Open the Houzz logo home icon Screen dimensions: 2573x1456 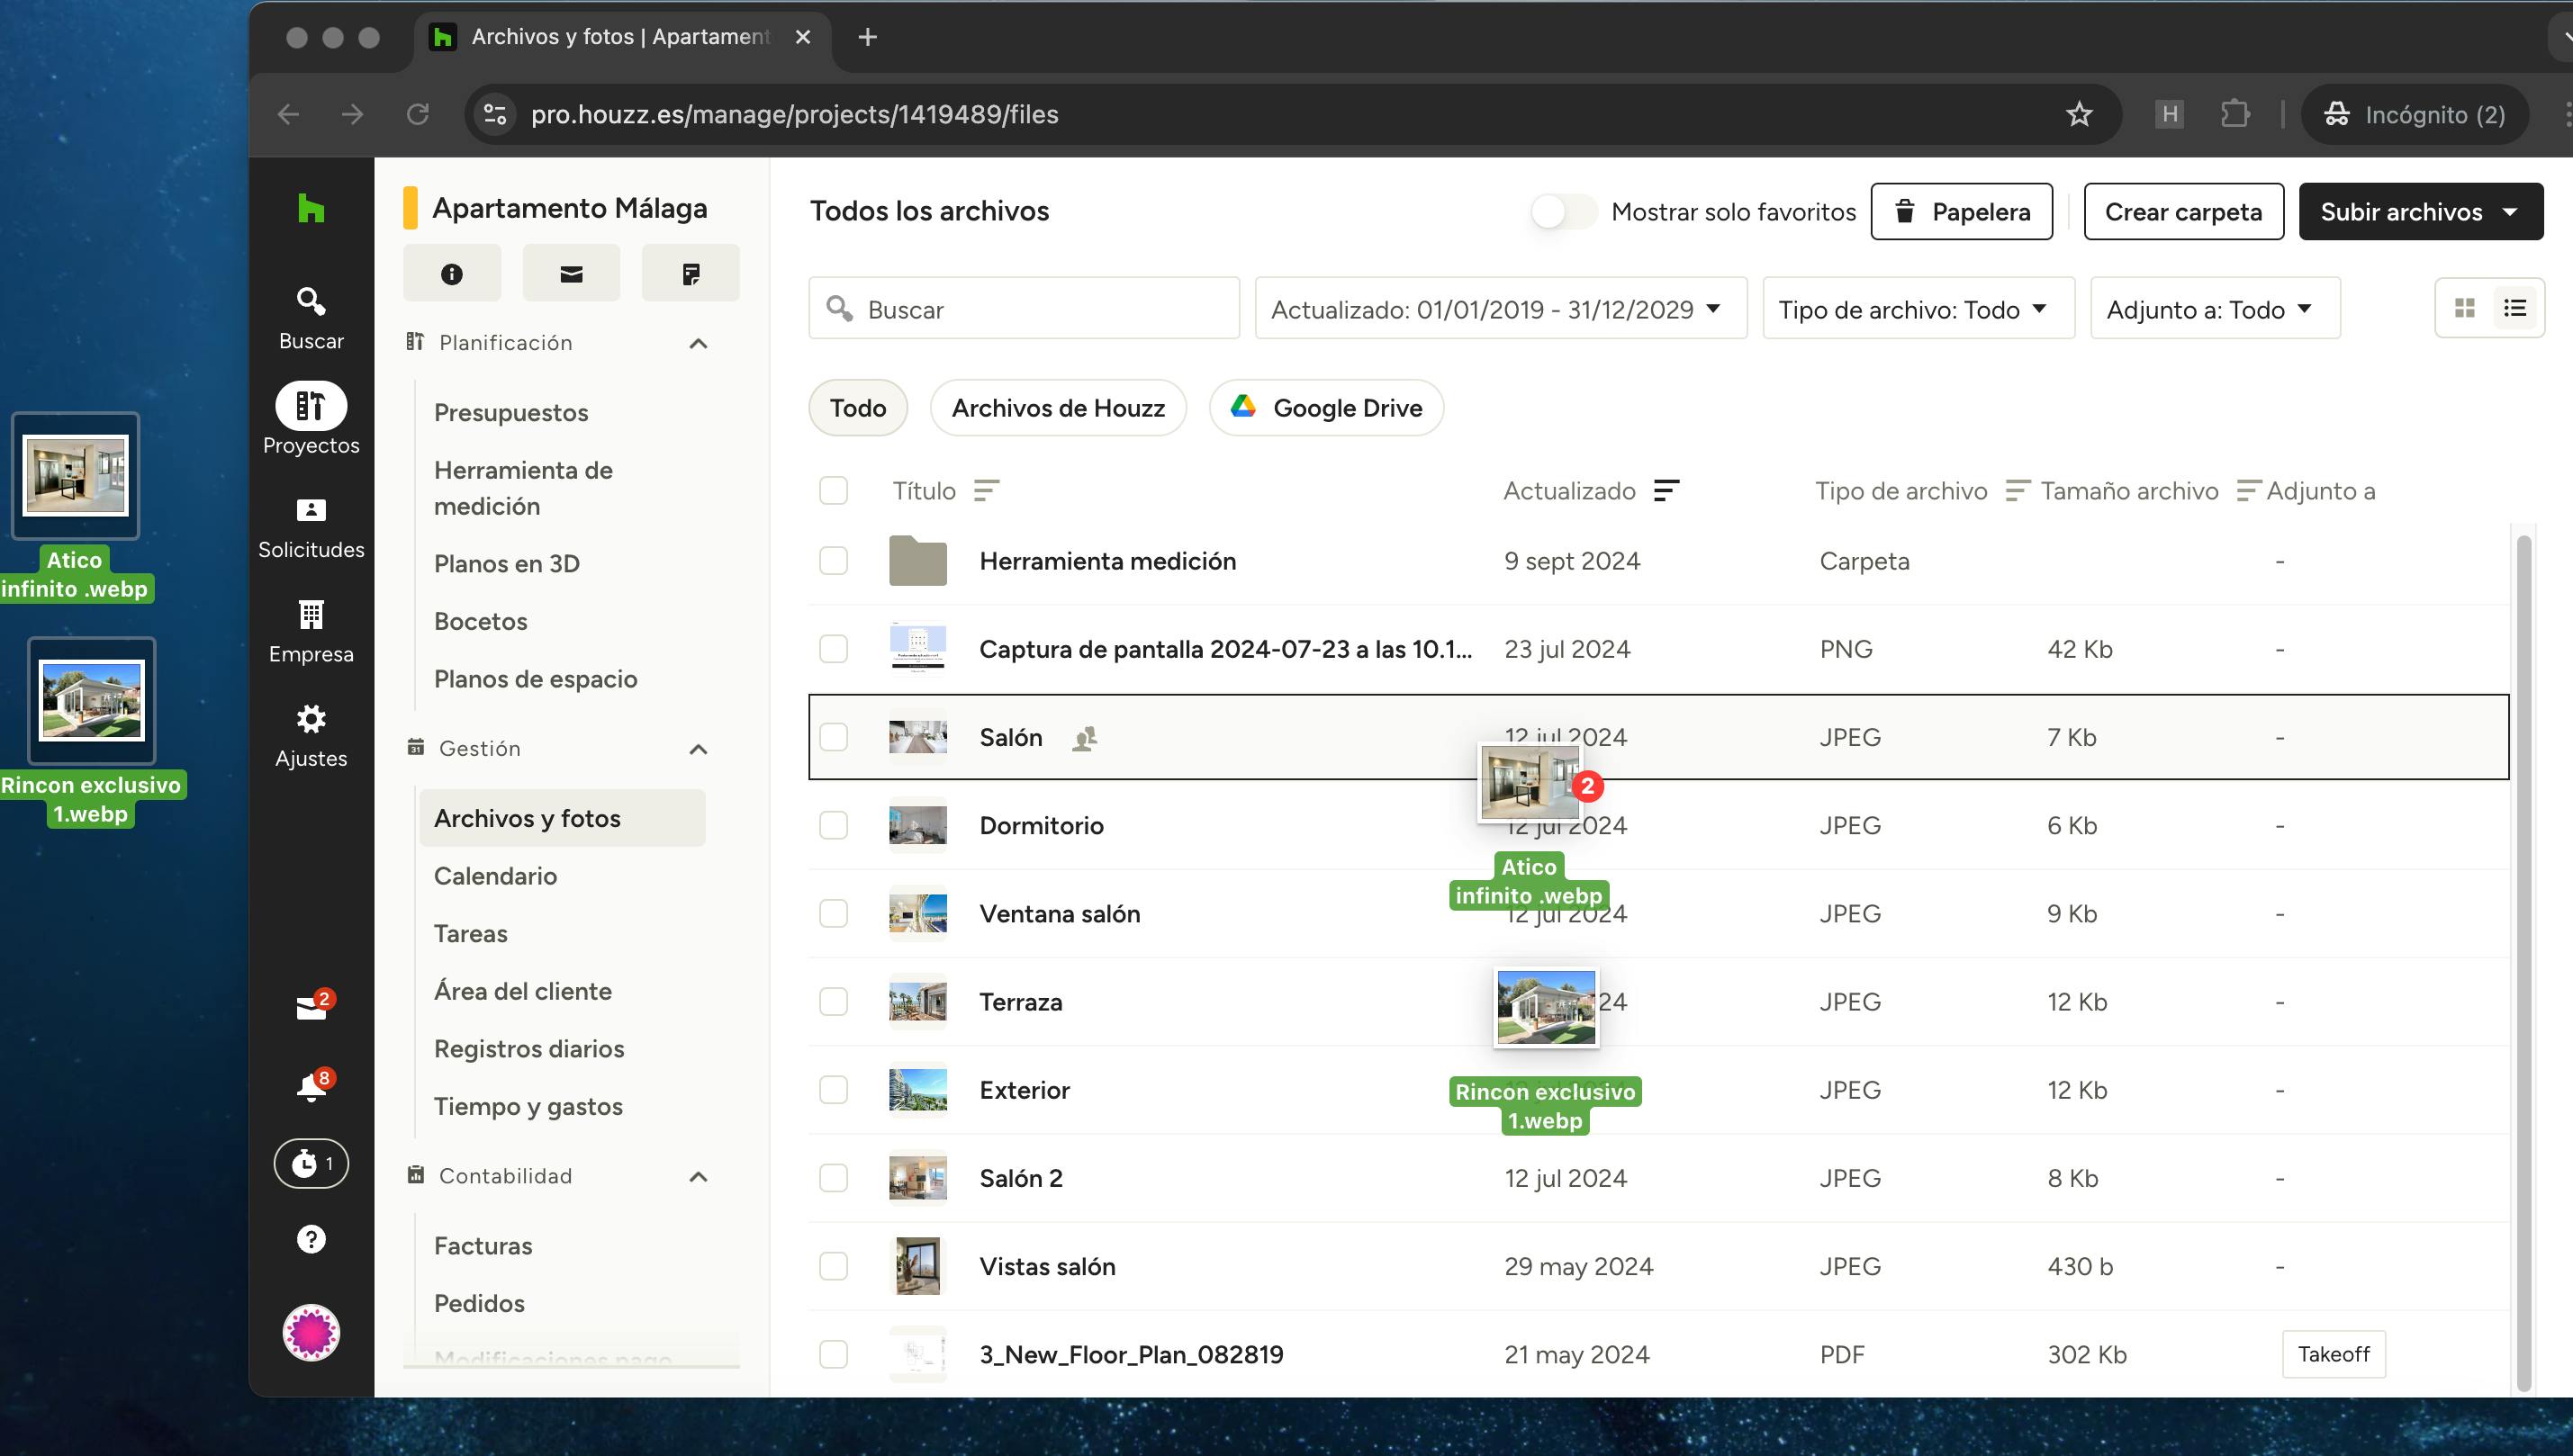[311, 209]
